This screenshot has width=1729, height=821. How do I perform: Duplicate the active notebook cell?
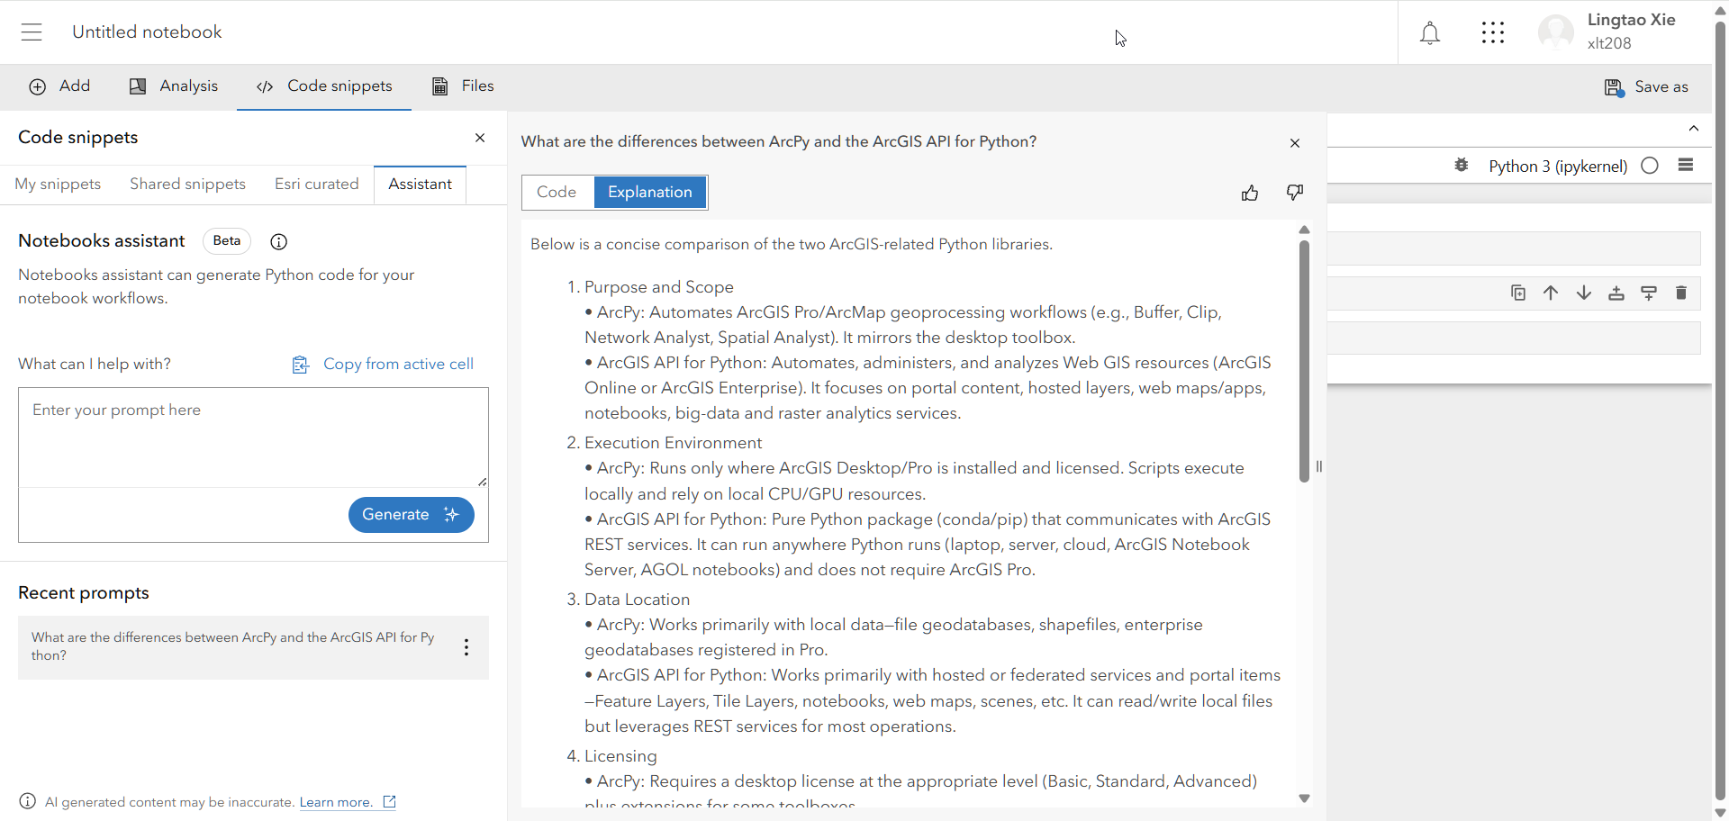pyautogui.click(x=1518, y=293)
